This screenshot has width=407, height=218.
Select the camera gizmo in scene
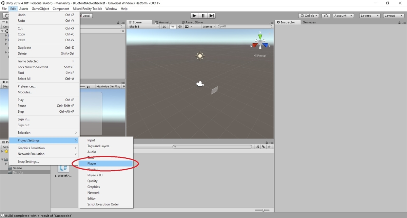(x=200, y=84)
